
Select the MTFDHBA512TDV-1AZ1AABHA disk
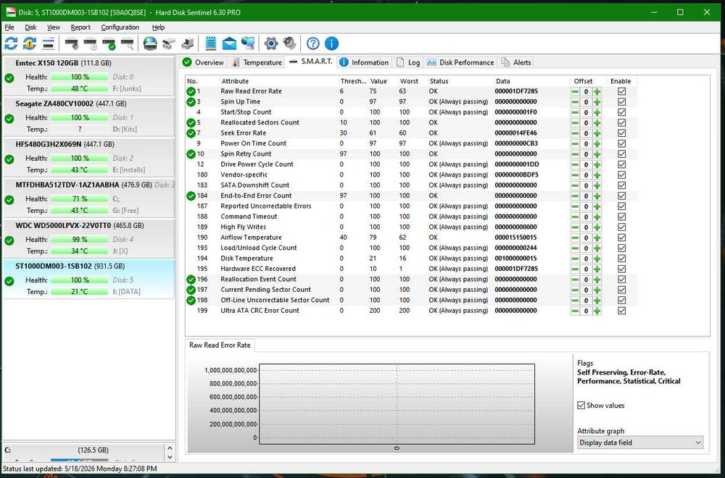tap(88, 198)
